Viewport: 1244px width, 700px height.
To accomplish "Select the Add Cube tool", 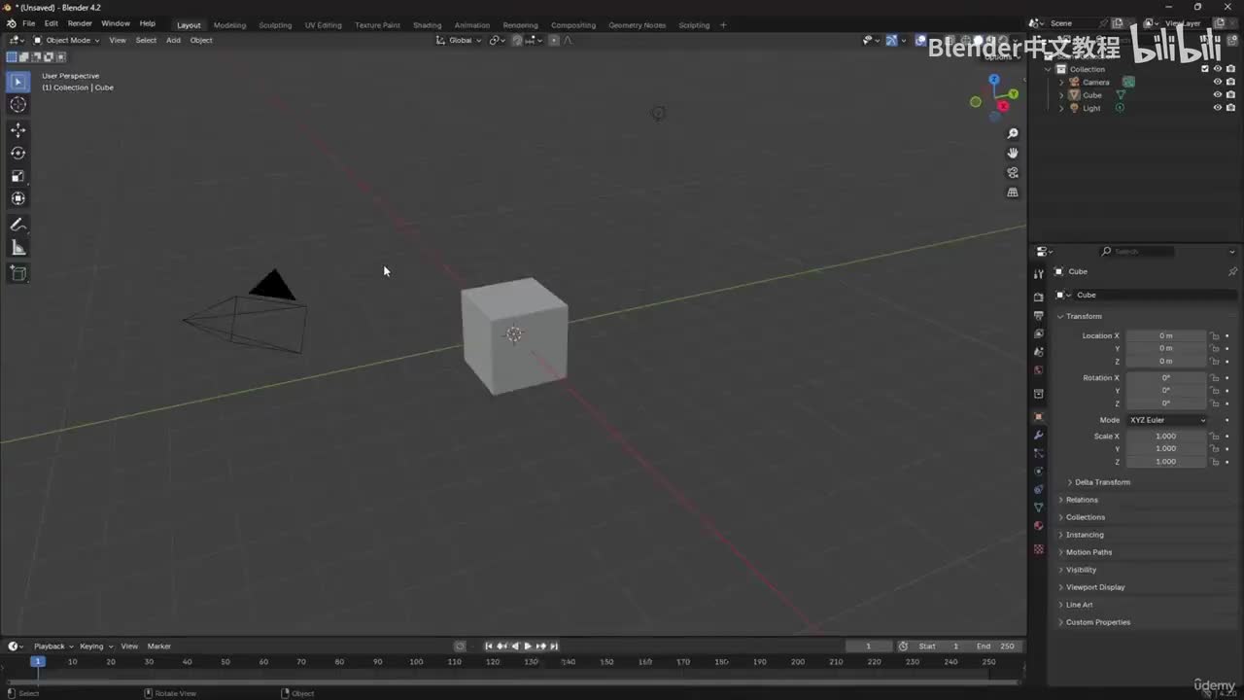I will point(18,274).
